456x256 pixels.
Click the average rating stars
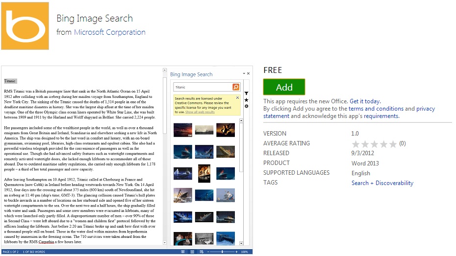(374, 144)
